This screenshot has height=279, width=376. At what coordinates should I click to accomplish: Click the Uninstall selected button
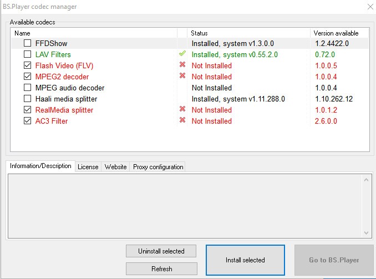tap(161, 251)
